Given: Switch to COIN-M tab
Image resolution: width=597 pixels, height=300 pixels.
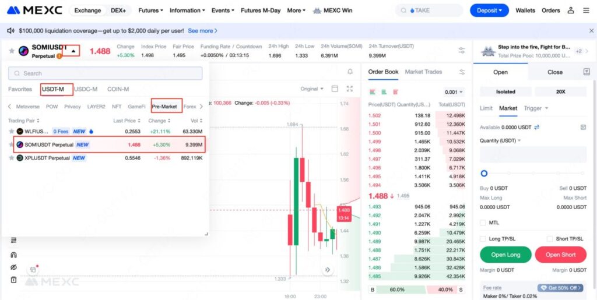Looking at the screenshot, I should [118, 89].
